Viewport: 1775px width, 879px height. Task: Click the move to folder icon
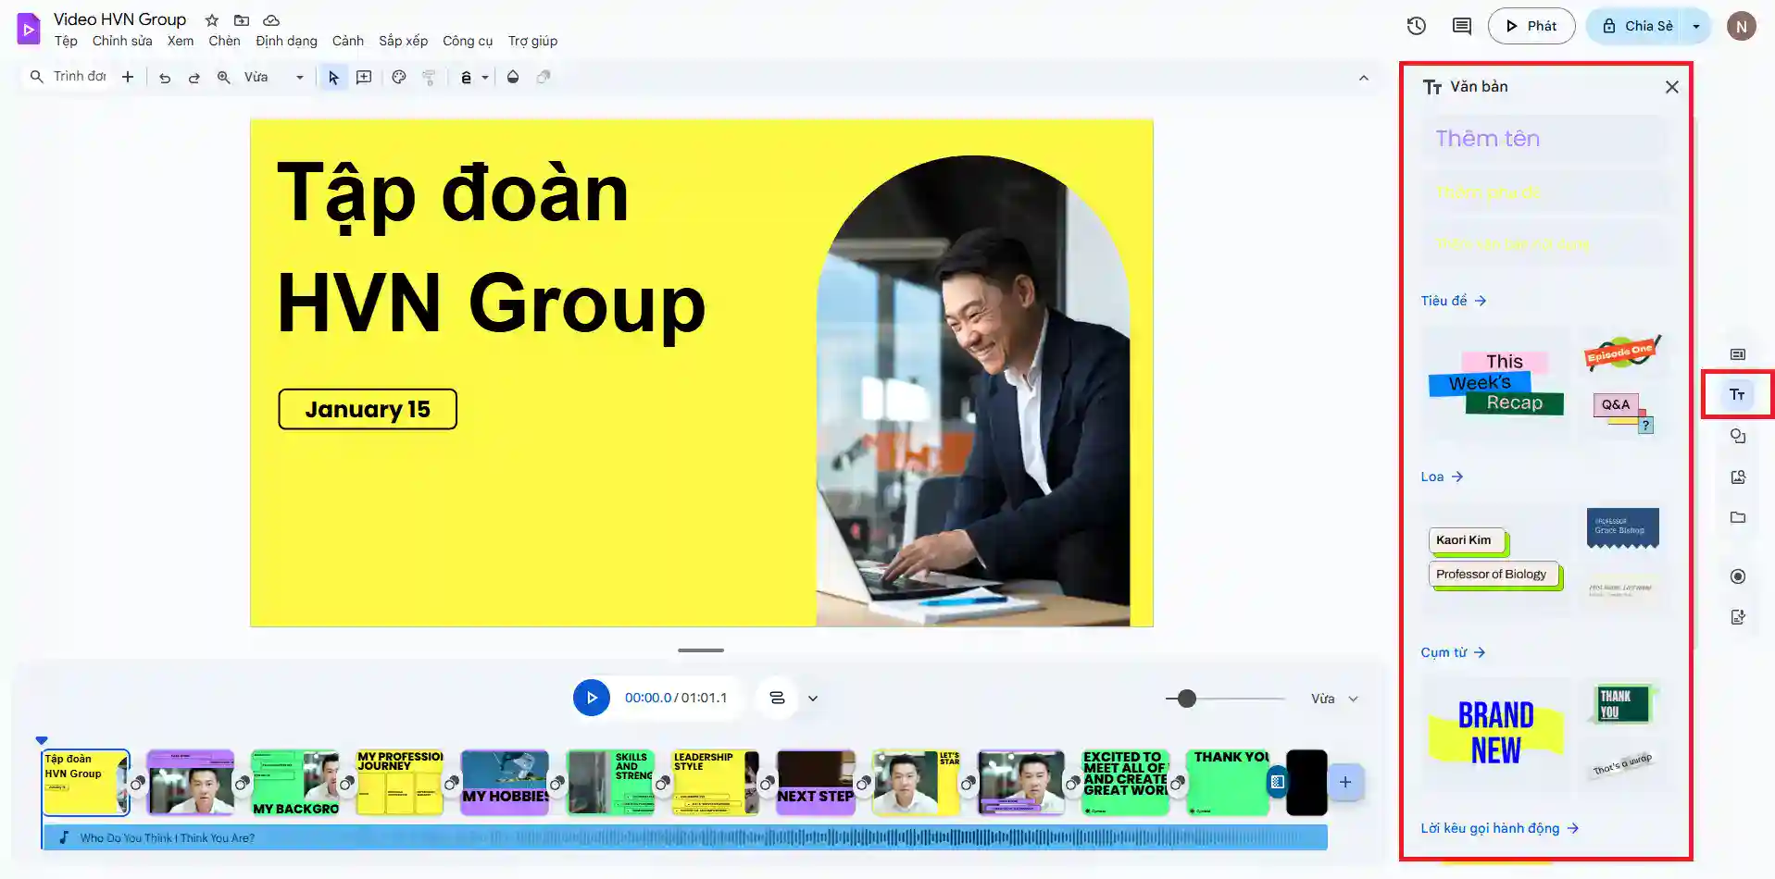242,19
